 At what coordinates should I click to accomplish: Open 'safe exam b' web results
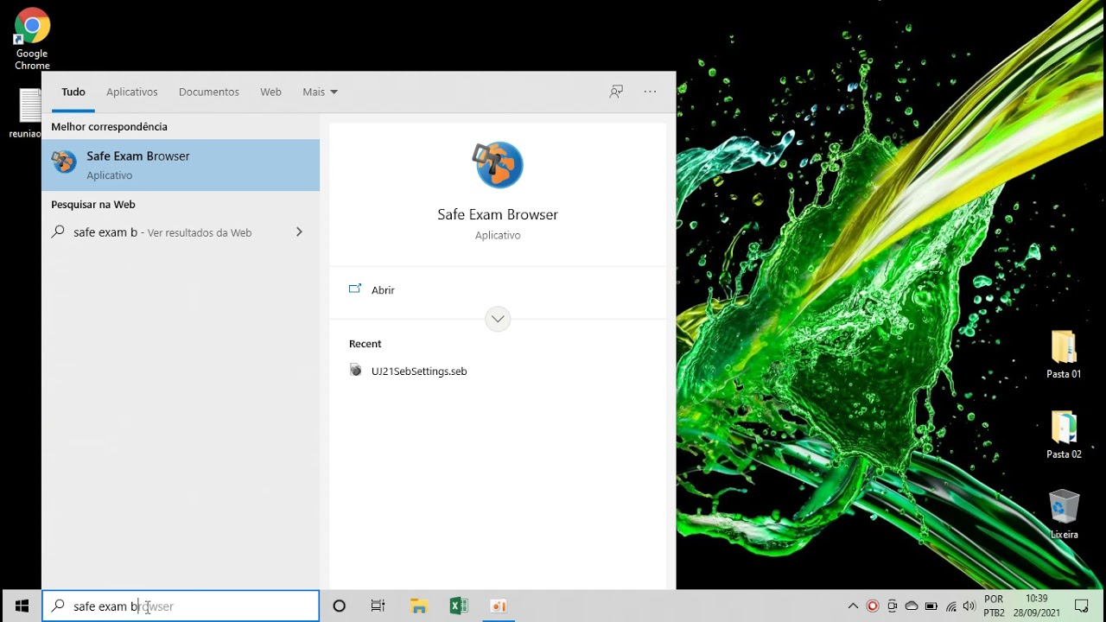(x=181, y=232)
